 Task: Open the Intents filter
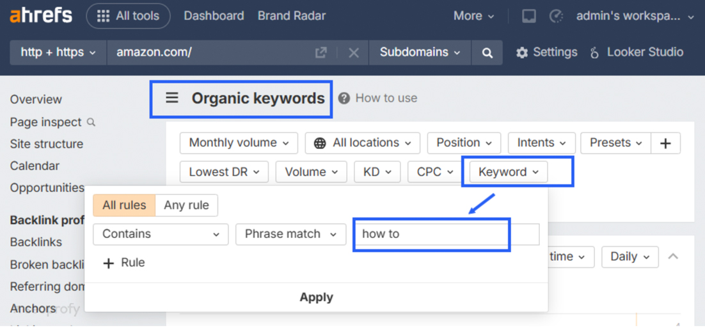click(542, 143)
